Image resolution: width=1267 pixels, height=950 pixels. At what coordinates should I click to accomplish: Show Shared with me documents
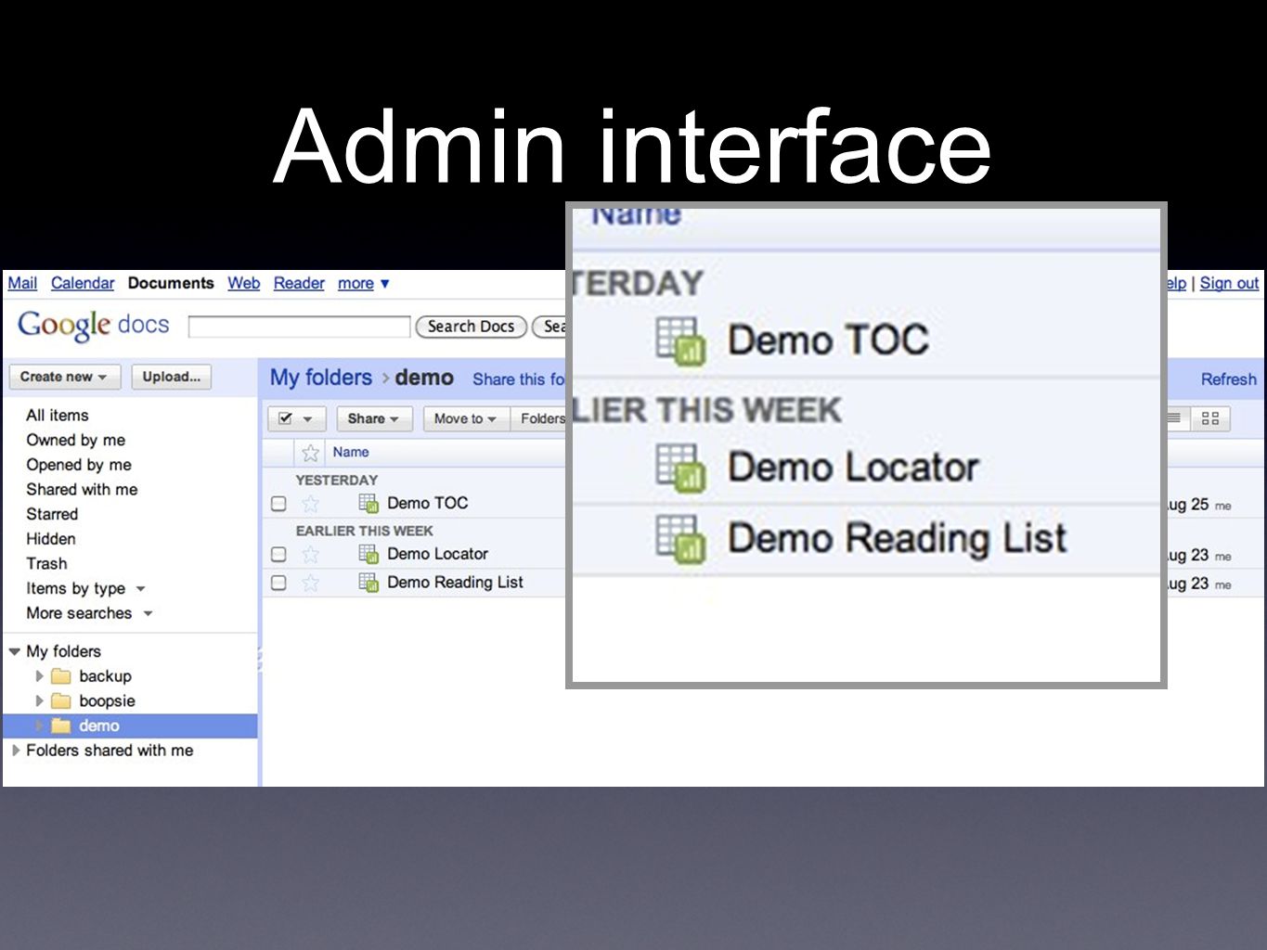pos(82,489)
